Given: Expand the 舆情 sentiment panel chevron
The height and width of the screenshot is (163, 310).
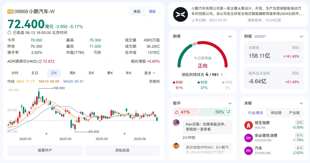Looking at the screenshot, I should pos(230,36).
